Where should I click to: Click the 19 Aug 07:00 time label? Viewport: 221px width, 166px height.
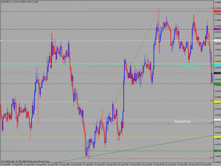123,165
